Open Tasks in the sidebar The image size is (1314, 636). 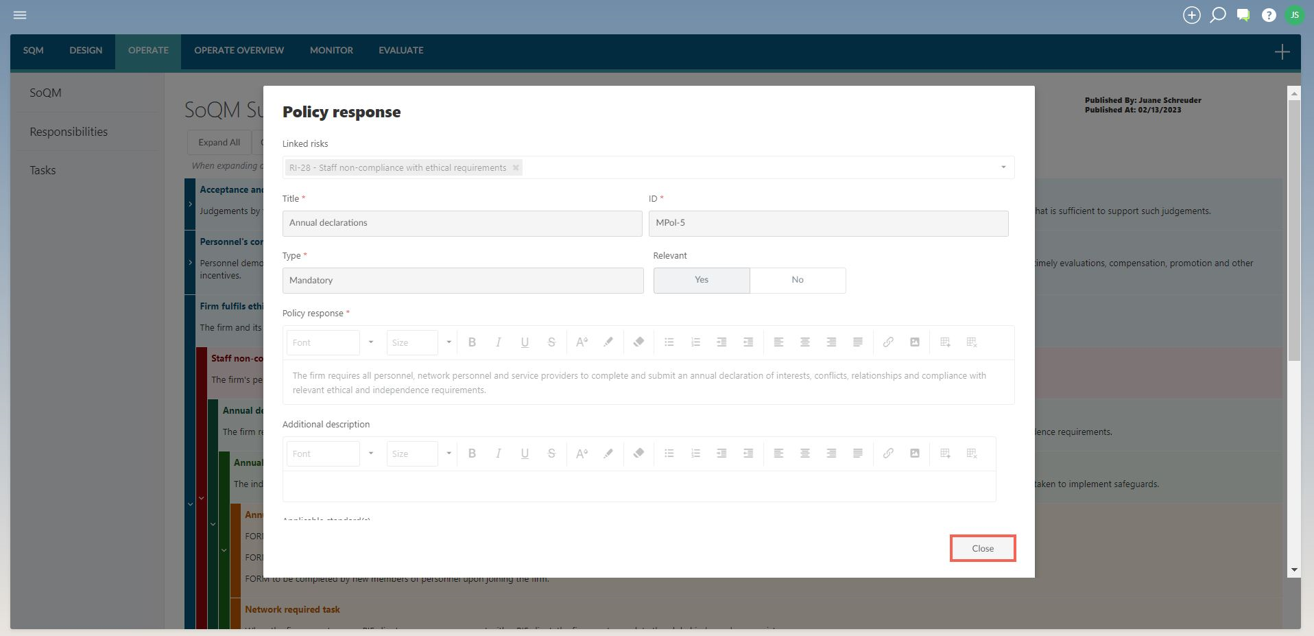[43, 170]
